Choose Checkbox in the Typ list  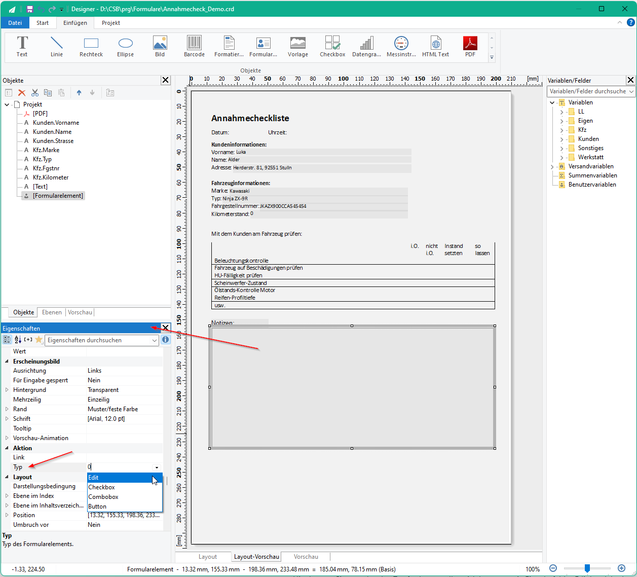tap(125, 487)
